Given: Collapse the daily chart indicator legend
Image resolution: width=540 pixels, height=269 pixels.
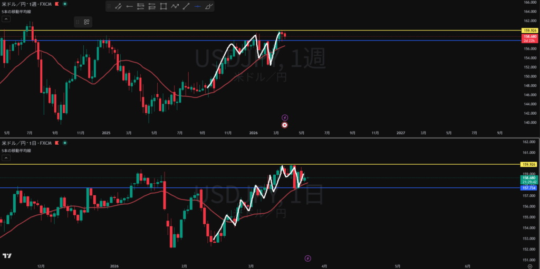Looking at the screenshot, I should pos(6,158).
